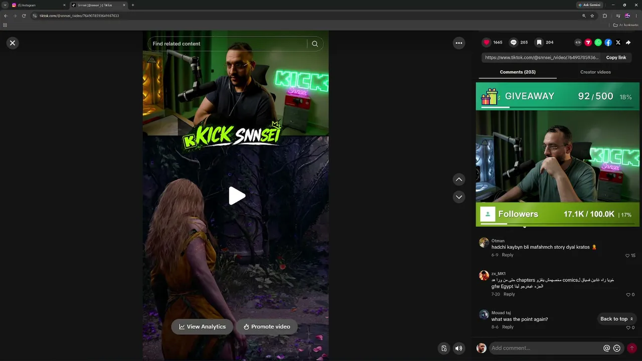Open the Chrome profile avatar

(627, 16)
